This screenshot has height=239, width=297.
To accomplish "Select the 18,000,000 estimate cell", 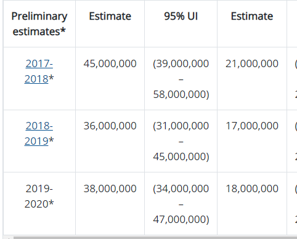I will coord(252,188).
